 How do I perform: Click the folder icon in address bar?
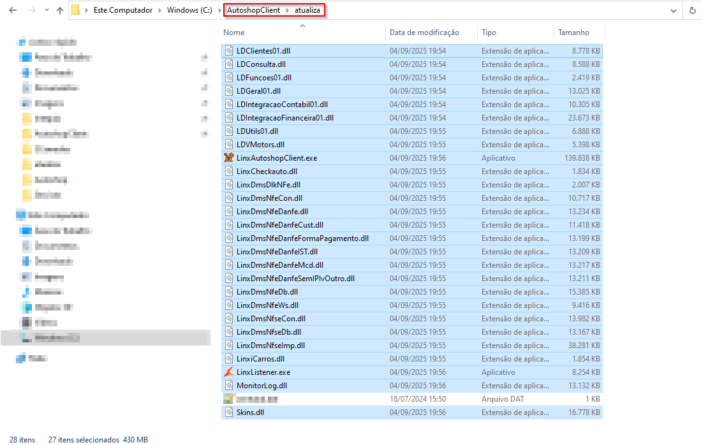coord(75,10)
